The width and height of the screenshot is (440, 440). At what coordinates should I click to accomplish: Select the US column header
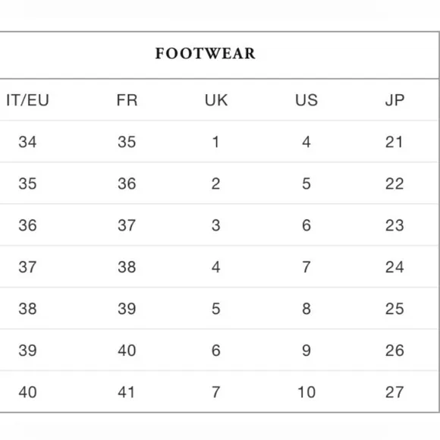(x=306, y=100)
